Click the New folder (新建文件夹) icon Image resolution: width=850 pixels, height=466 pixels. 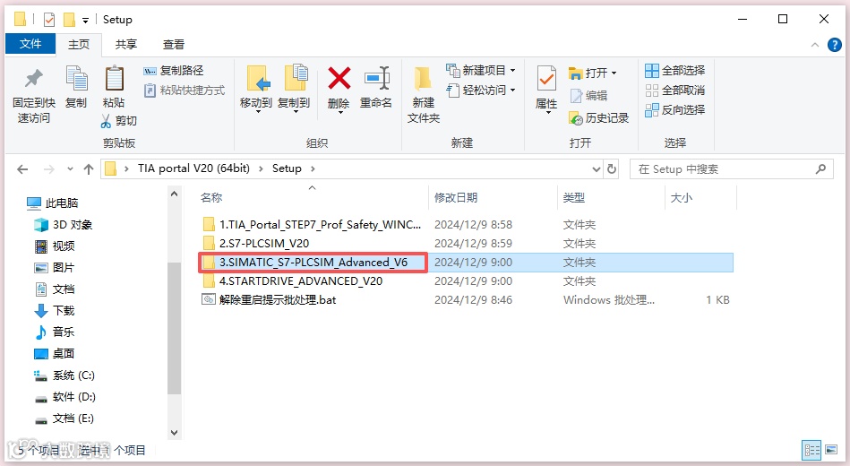click(x=423, y=79)
